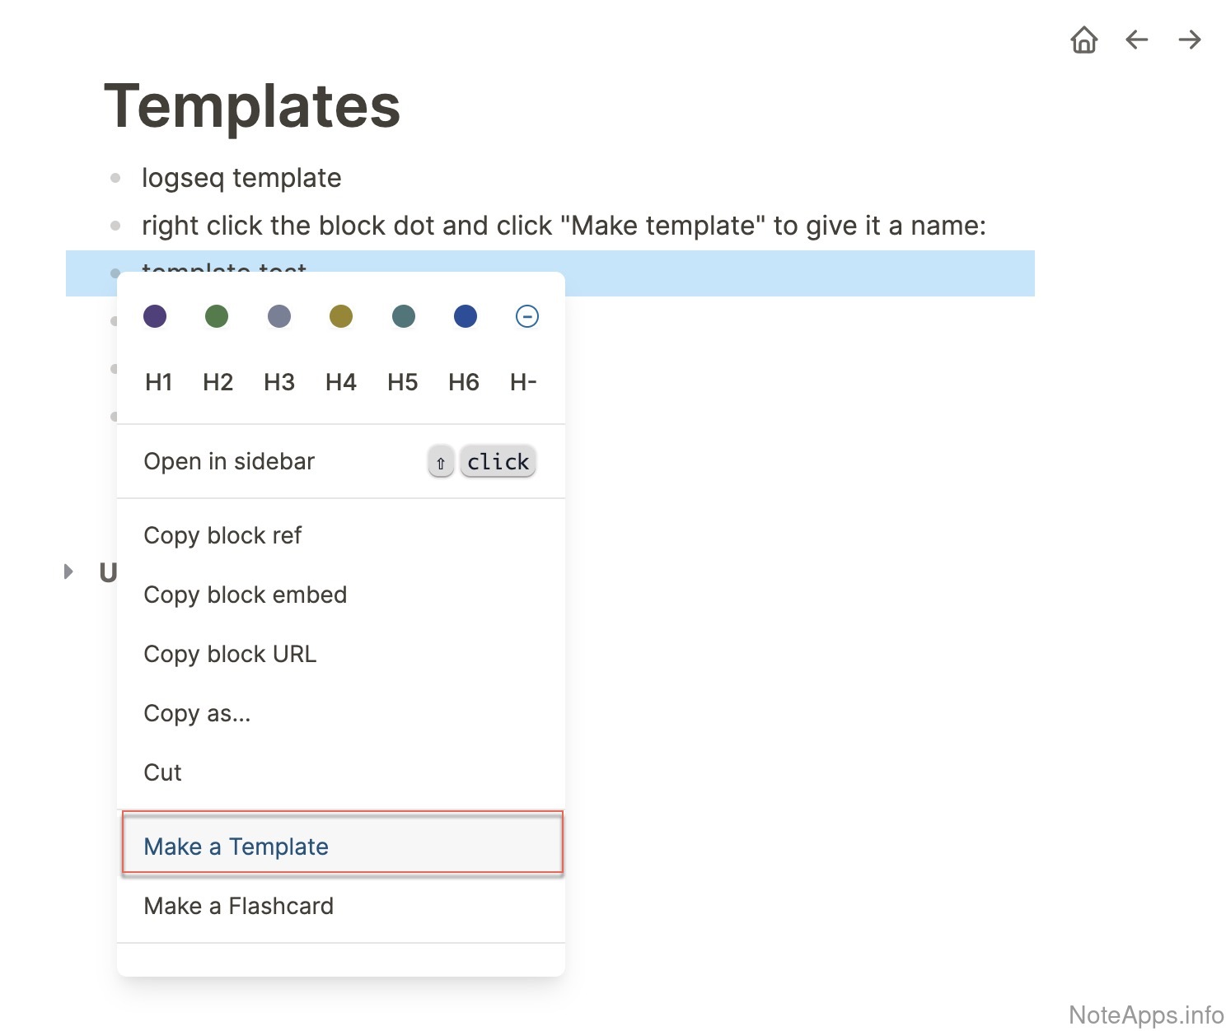Set block heading to H2
Viewport: 1226px width, 1031px height.
pyautogui.click(x=218, y=382)
